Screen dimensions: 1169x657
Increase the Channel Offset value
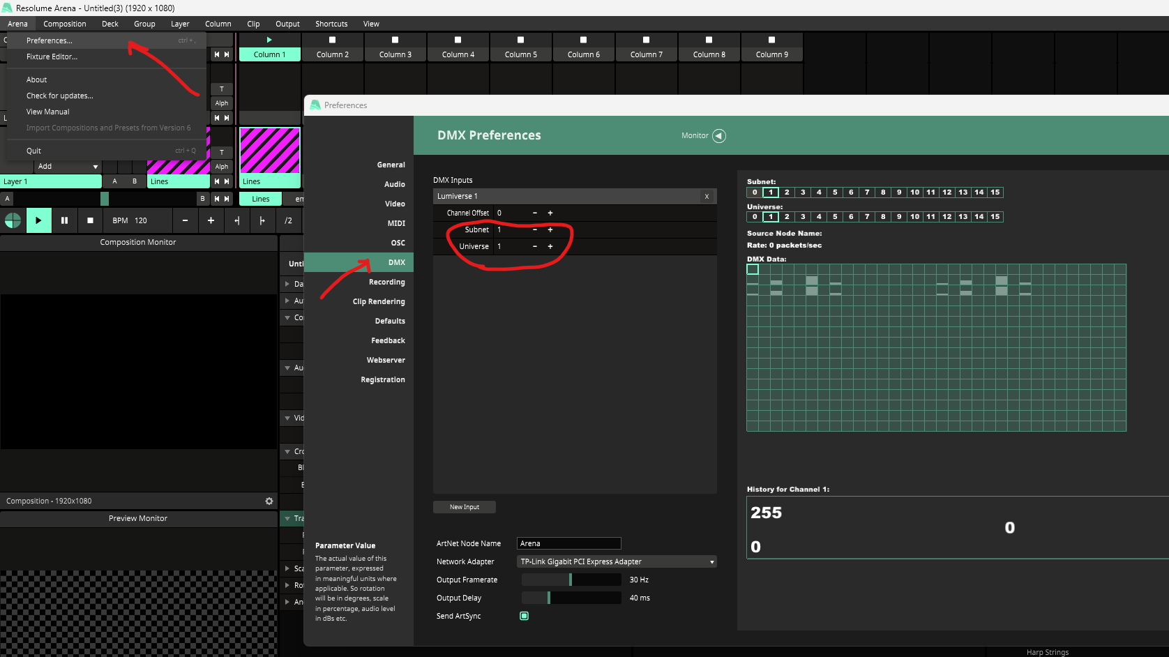click(550, 213)
